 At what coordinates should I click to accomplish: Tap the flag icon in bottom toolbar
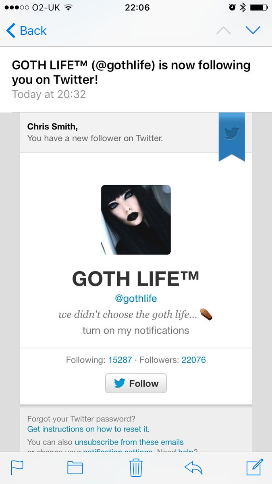click(x=17, y=467)
